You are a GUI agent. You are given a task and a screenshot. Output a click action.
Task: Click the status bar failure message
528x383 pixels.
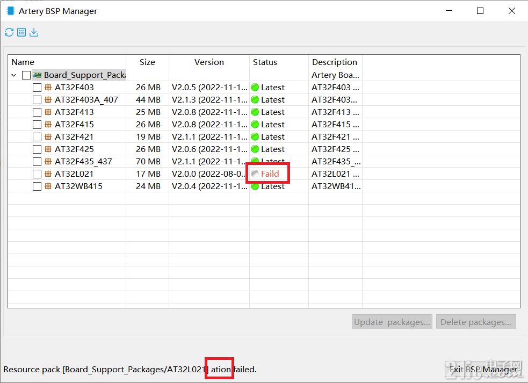[130, 370]
